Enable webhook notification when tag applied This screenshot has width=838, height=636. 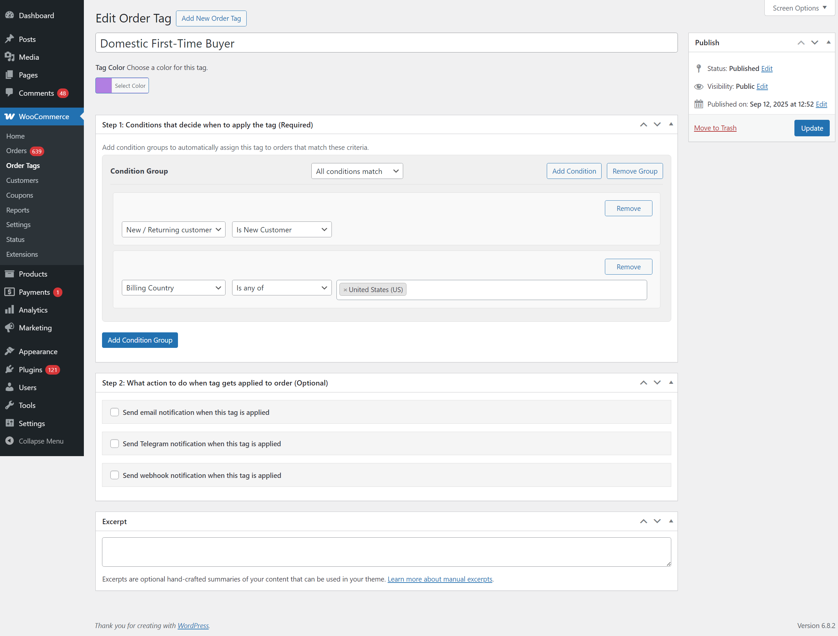[x=115, y=475]
